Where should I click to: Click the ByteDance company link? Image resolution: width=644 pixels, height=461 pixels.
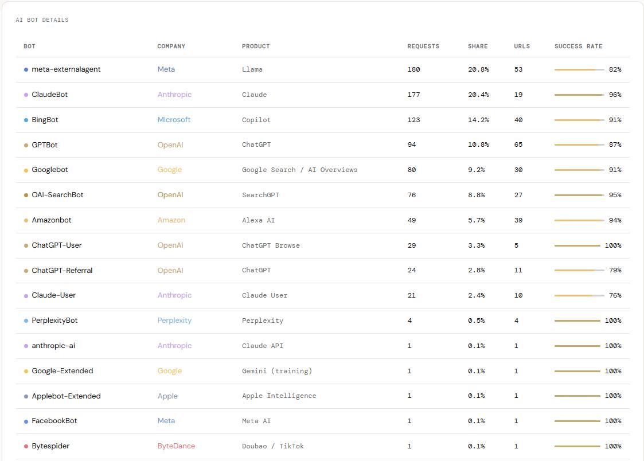(176, 446)
